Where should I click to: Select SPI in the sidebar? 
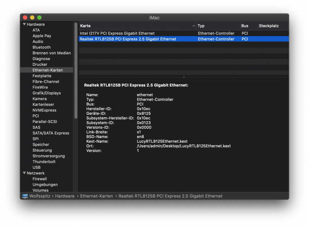36,139
